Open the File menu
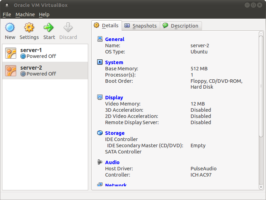266x200 pixels. 7,14
